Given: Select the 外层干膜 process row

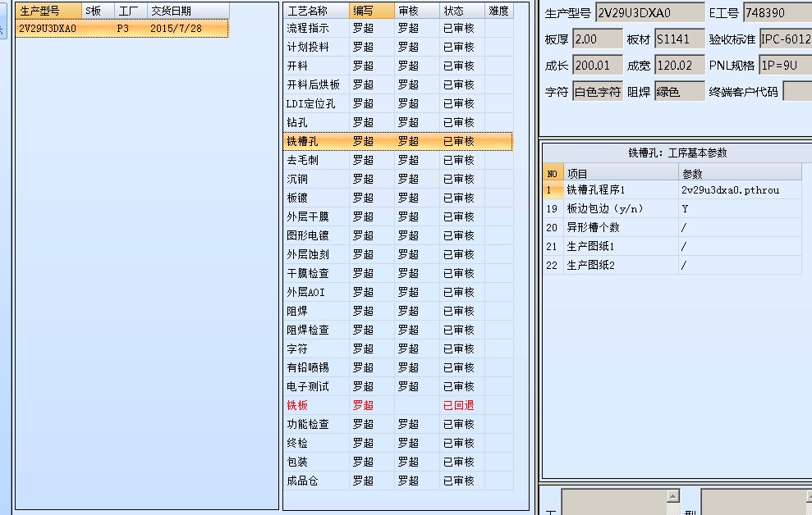Looking at the screenshot, I should click(x=398, y=217).
